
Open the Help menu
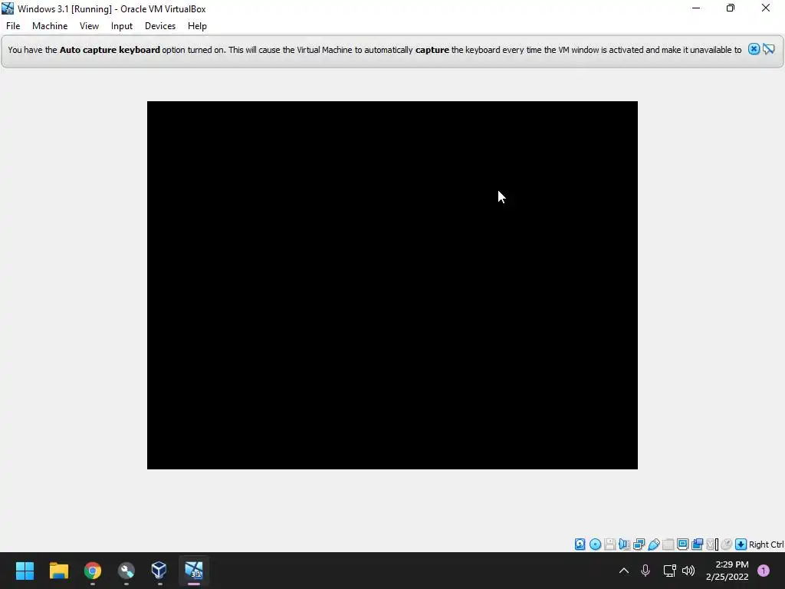[197, 26]
